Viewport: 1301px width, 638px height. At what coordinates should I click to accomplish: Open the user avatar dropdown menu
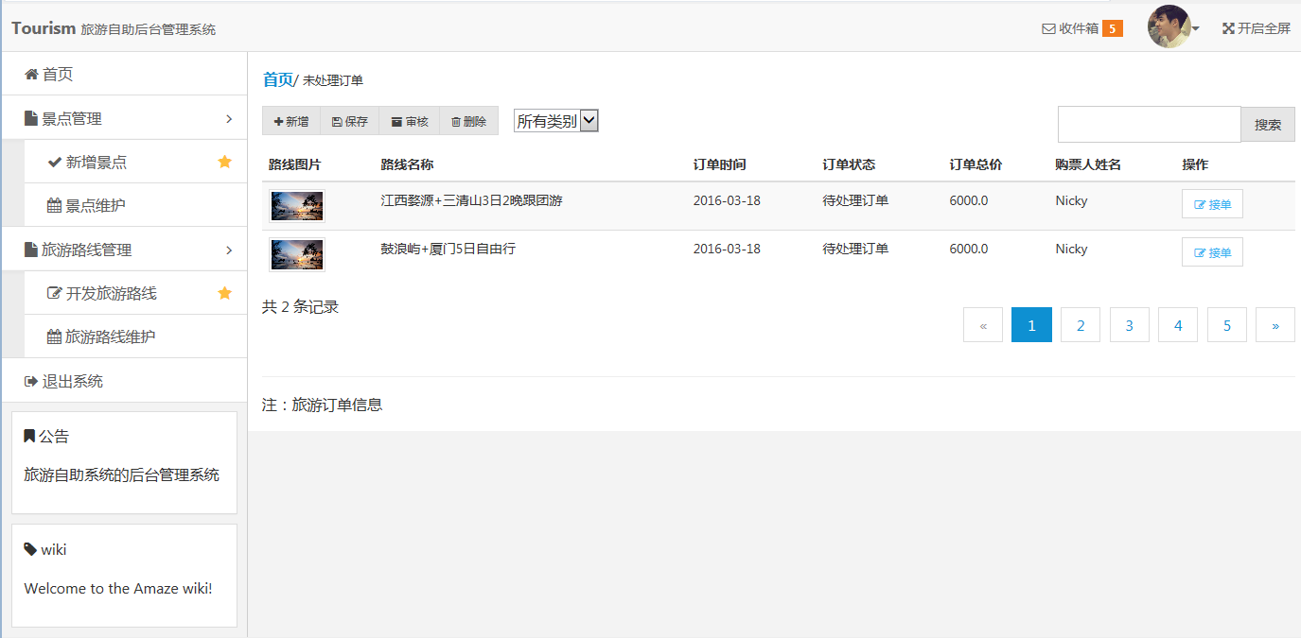point(1173,26)
